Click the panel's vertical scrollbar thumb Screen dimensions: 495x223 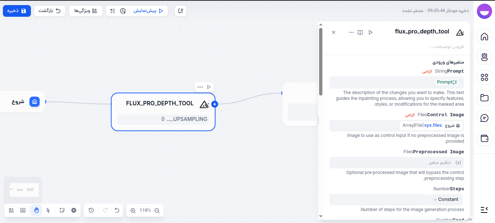321,62
